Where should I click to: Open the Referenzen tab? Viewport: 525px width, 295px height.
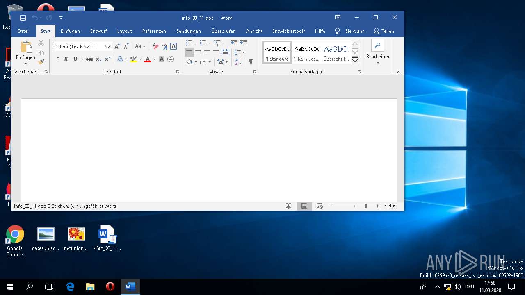[154, 31]
